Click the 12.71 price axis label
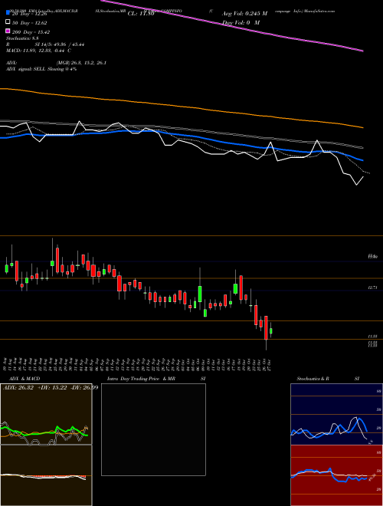This screenshot has height=506, width=383. click(x=373, y=287)
